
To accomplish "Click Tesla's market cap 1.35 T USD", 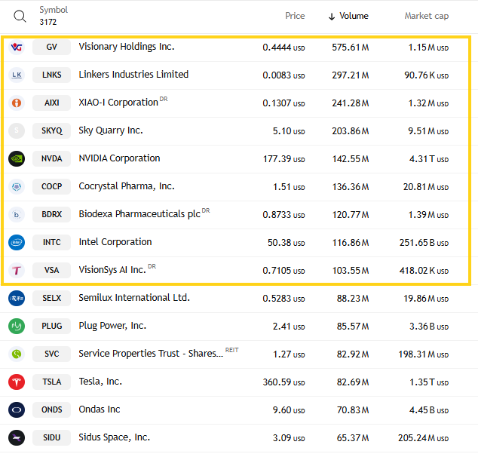I will pyautogui.click(x=429, y=382).
